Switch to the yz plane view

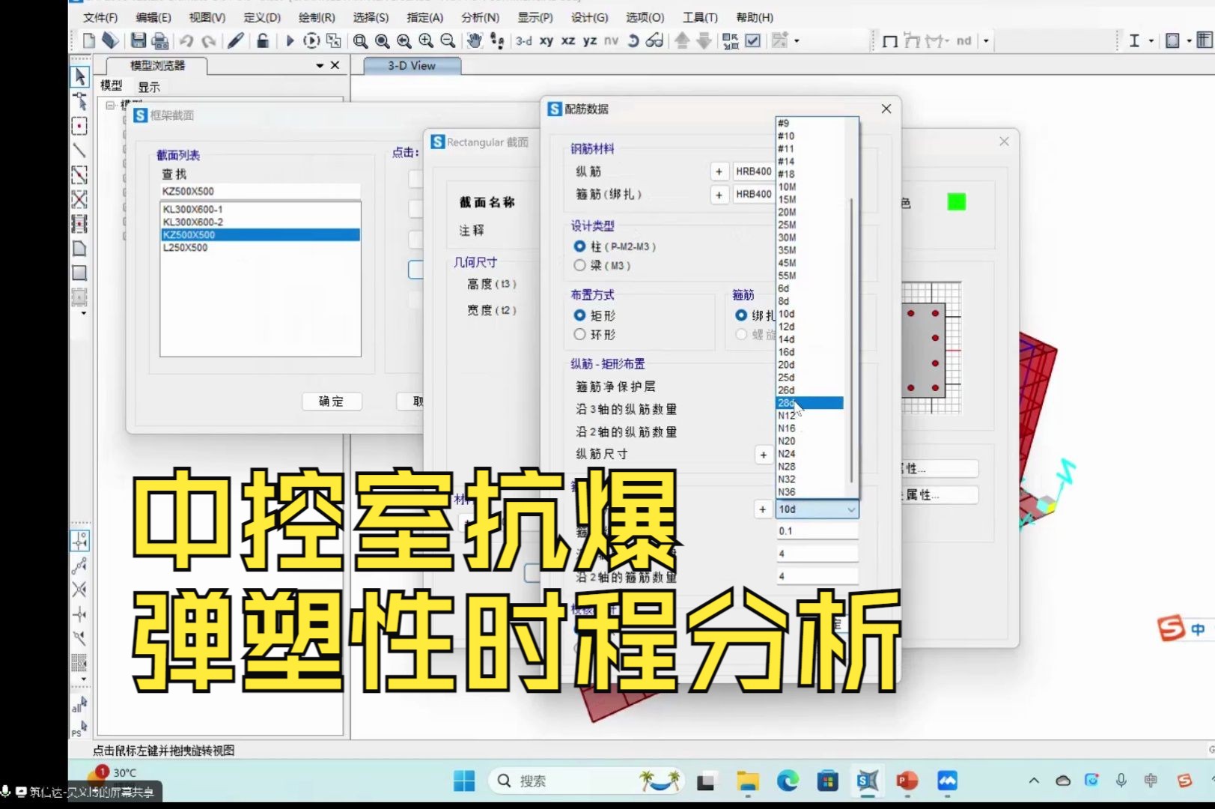590,40
